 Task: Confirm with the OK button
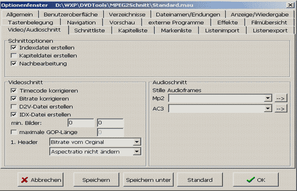pyautogui.click(x=256, y=180)
